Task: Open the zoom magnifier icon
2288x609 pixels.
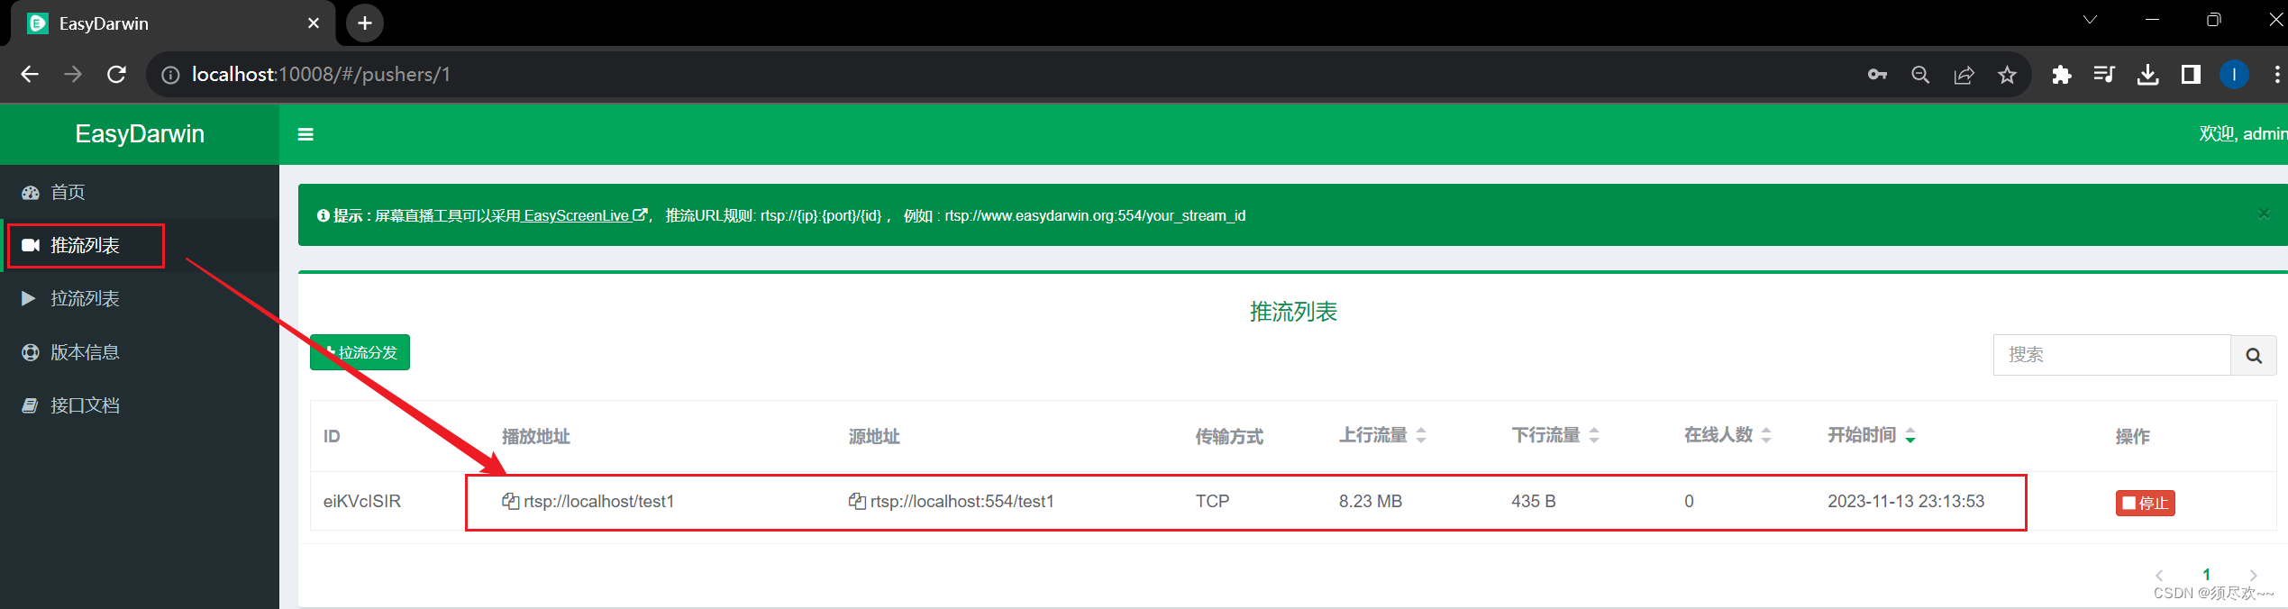Action: (1920, 75)
